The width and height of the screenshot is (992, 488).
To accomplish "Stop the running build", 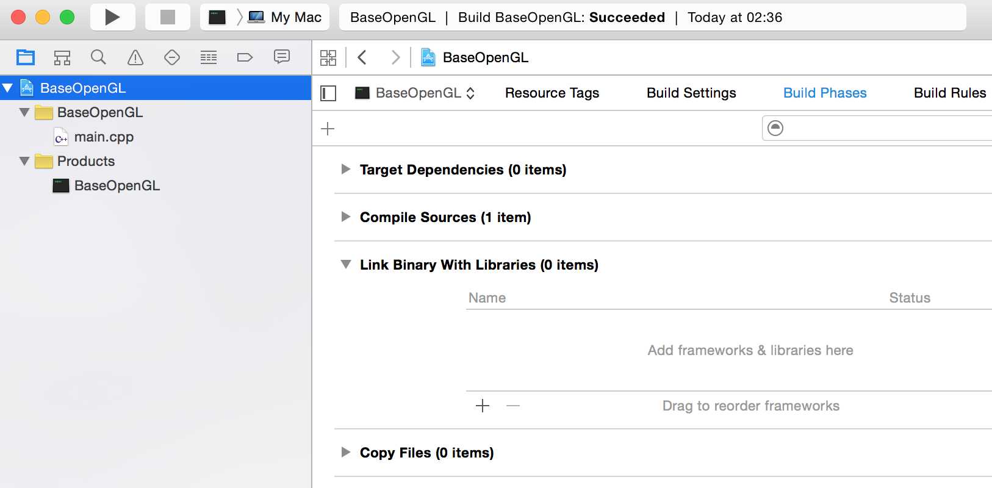I will (167, 17).
